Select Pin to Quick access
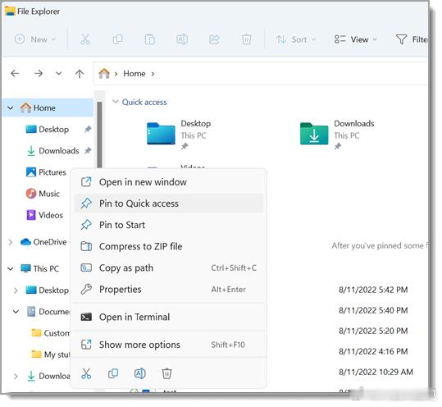 [x=169, y=203]
